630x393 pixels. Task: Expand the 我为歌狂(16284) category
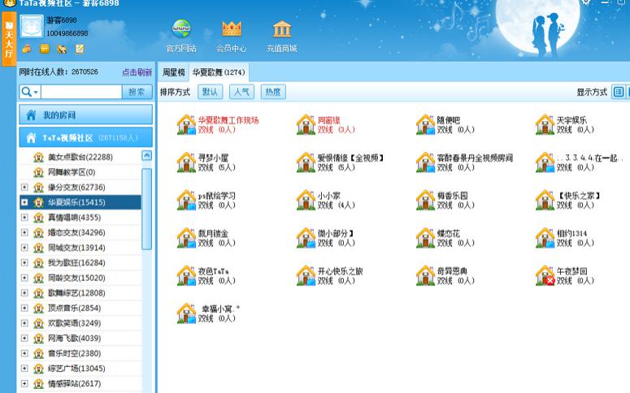(24, 262)
